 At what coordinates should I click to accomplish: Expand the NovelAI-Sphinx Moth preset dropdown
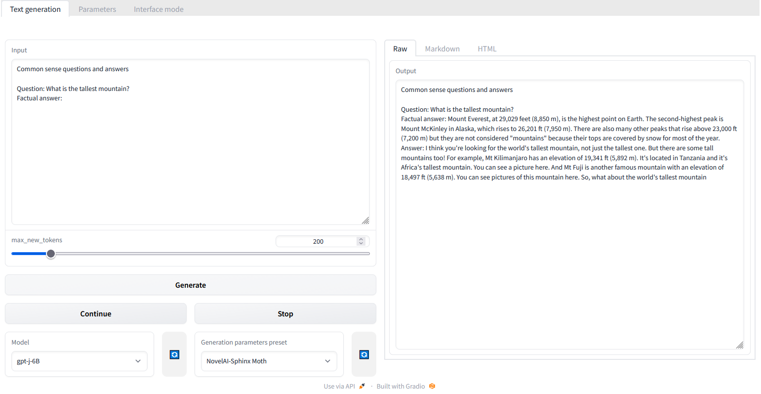point(269,361)
